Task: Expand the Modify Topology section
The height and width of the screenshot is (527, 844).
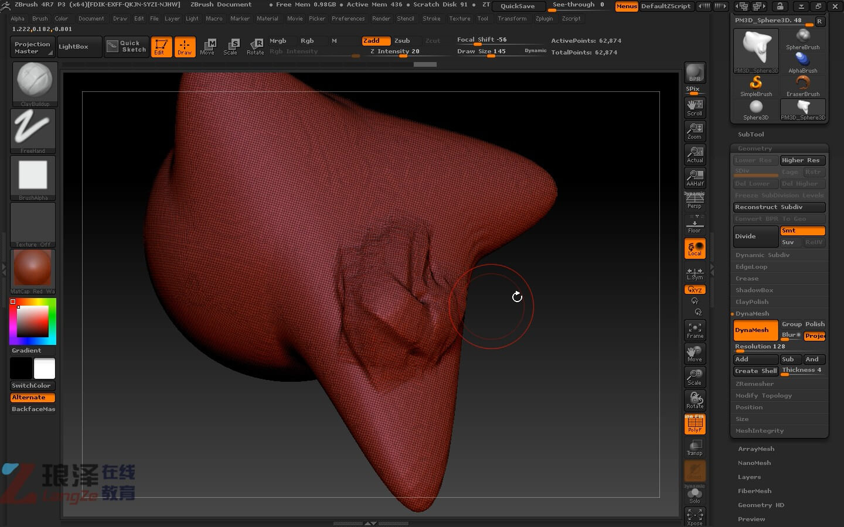Action: [763, 396]
